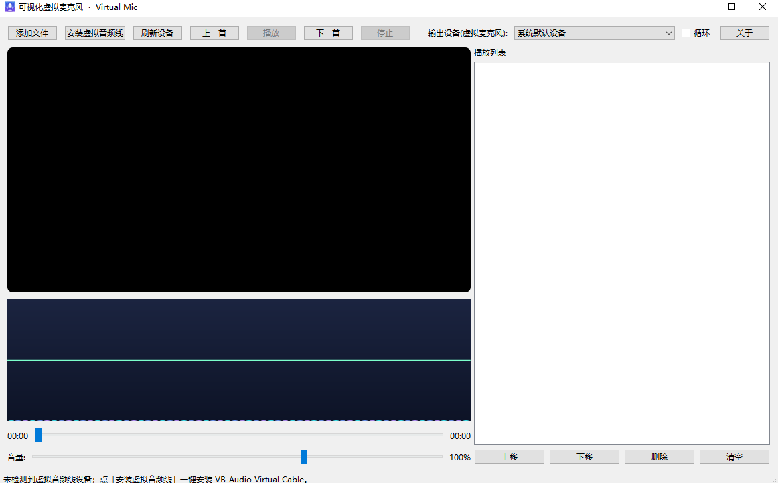Click the status bar message about VB-Audio Virtual Cable
The height and width of the screenshot is (483, 778).
point(157,479)
